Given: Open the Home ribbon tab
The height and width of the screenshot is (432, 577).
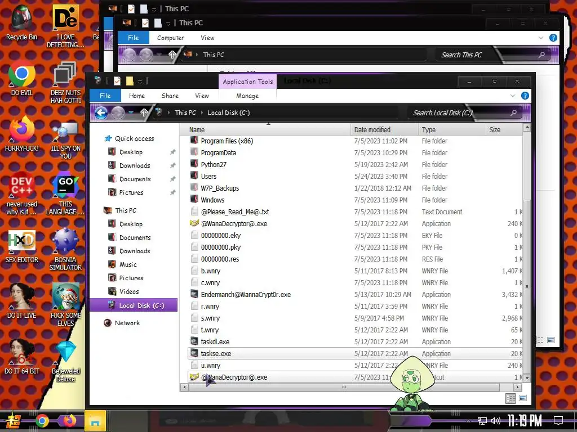Looking at the screenshot, I should pos(137,96).
